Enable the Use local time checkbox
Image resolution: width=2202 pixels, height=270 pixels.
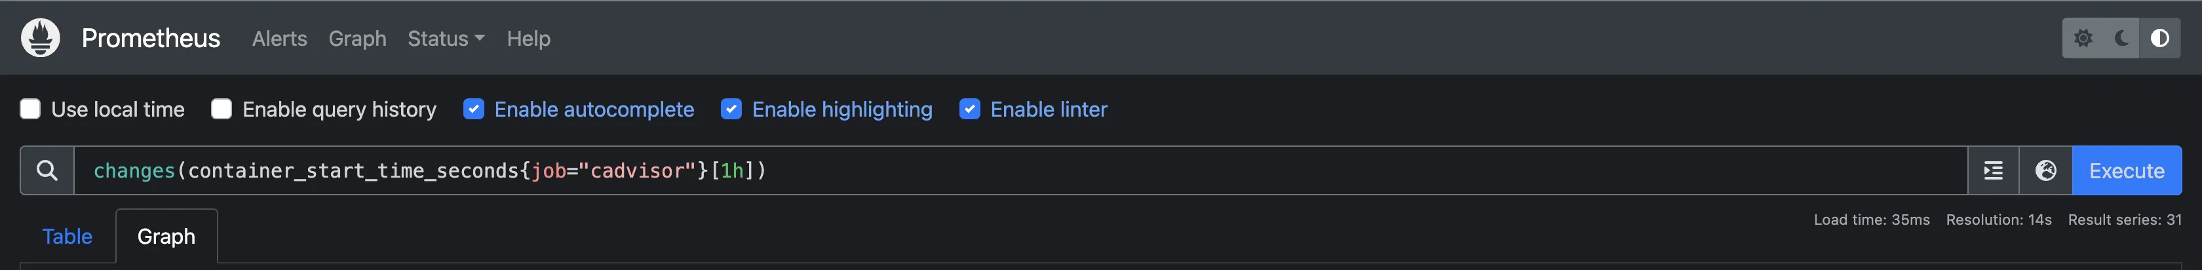pyautogui.click(x=30, y=109)
